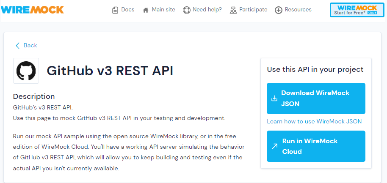Click the GitHub octocat logo thumbnail

coord(26,71)
